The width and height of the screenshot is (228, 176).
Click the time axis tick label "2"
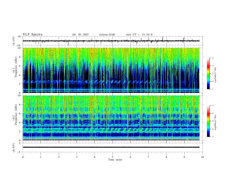59,157
